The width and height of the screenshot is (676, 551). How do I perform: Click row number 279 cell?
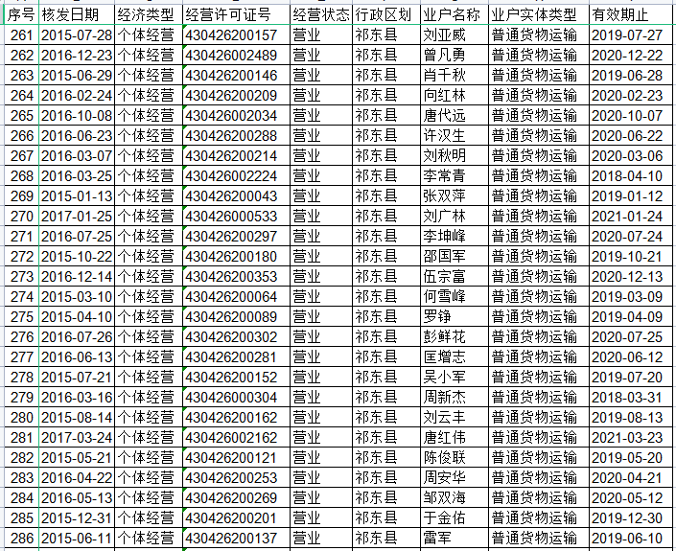20,397
